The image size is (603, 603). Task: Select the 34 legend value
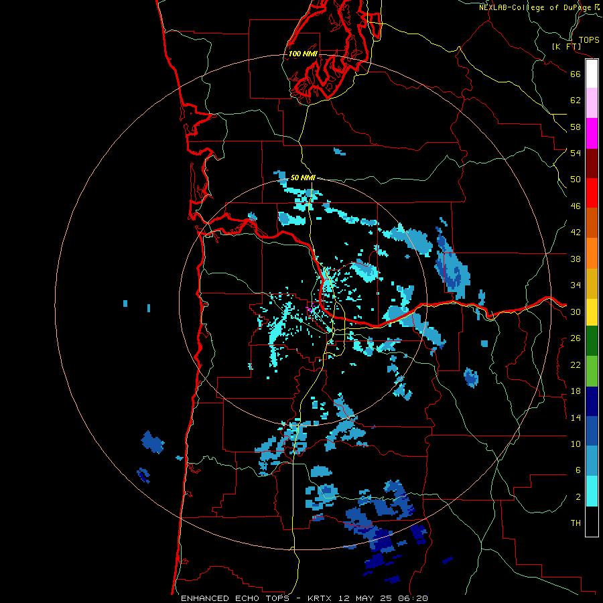(x=576, y=285)
